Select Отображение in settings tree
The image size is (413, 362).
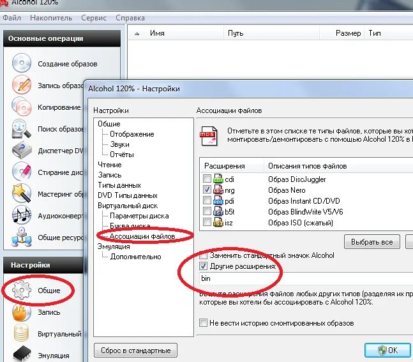point(132,134)
